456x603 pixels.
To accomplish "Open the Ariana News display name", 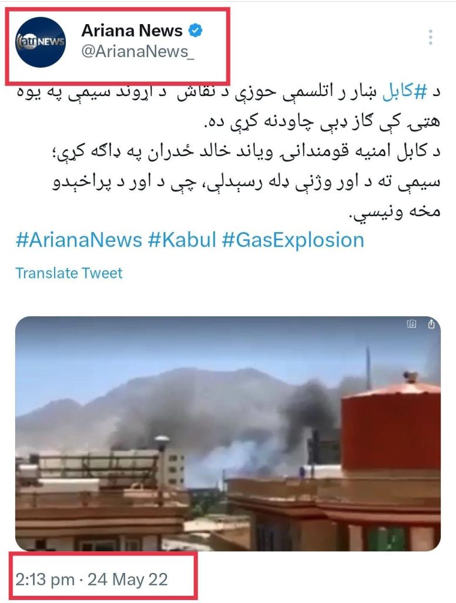I will point(132,31).
